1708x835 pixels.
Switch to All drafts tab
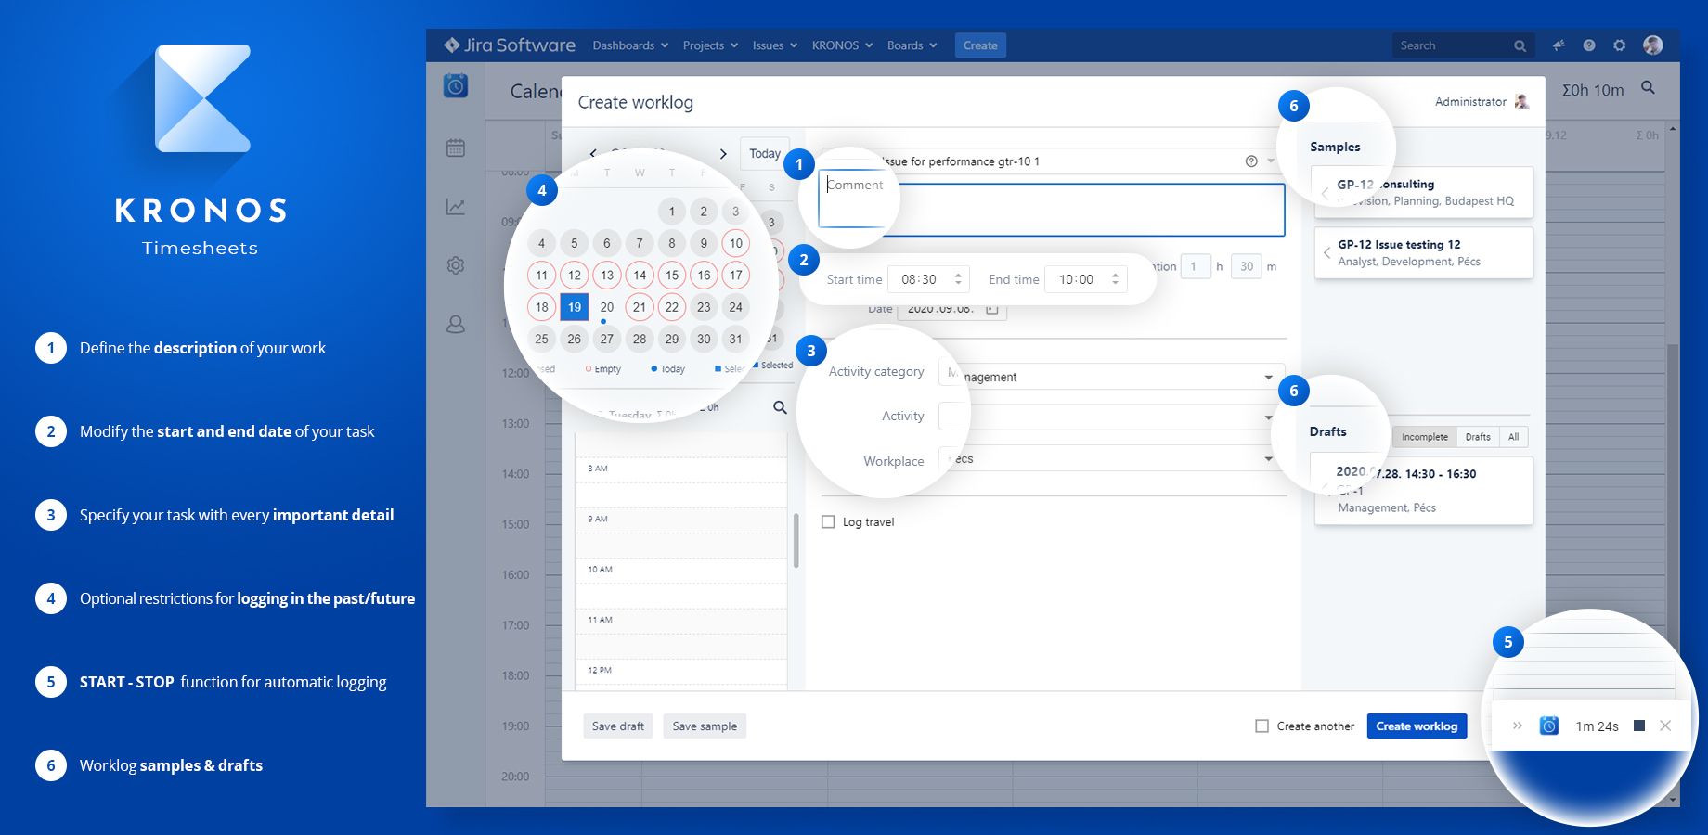coord(1513,437)
